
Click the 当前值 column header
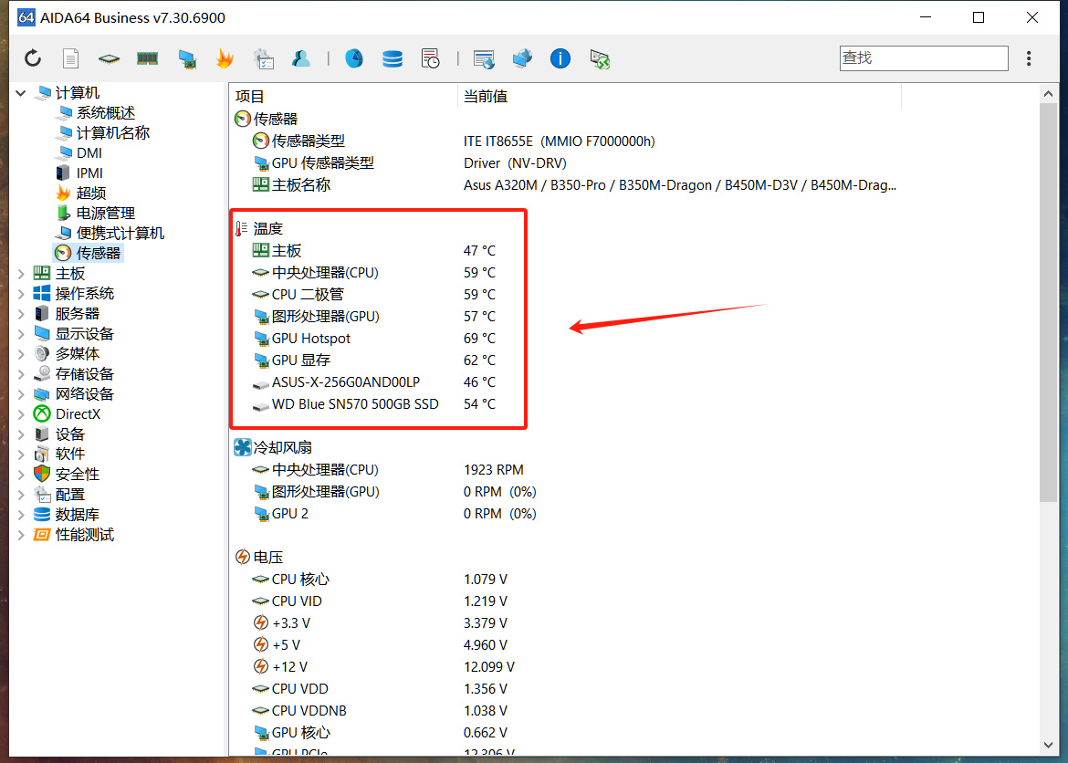tap(679, 96)
